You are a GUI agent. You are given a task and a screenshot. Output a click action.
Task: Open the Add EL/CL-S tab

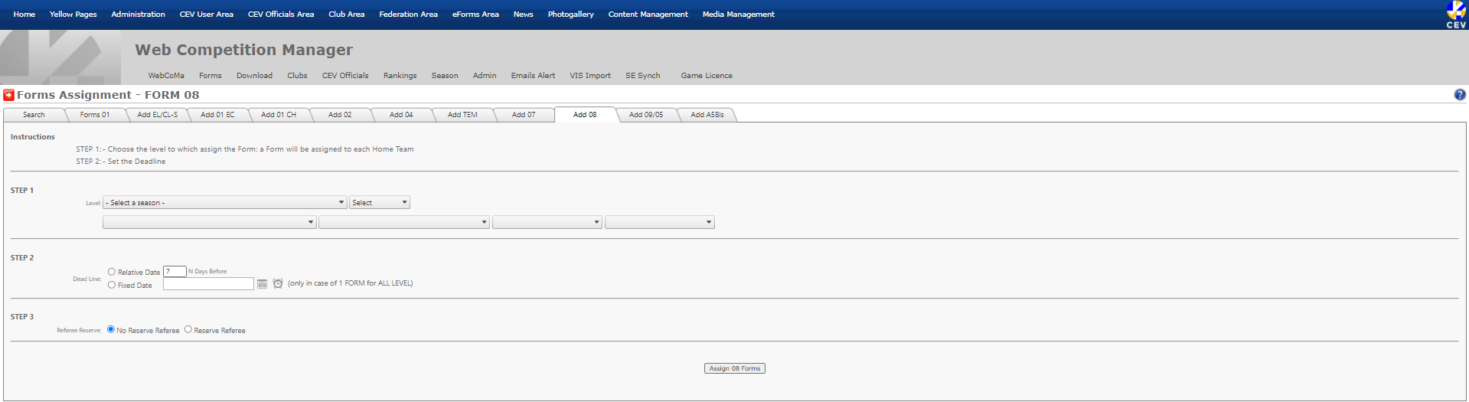pyautogui.click(x=157, y=115)
